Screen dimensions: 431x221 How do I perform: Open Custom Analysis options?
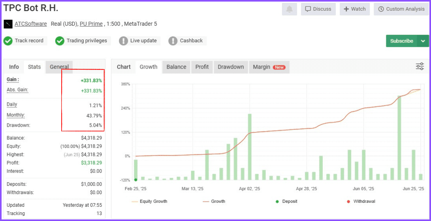(x=401, y=9)
